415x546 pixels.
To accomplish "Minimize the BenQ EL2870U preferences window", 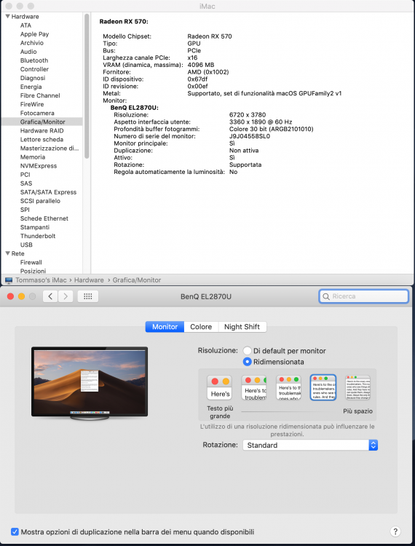I will (21, 296).
